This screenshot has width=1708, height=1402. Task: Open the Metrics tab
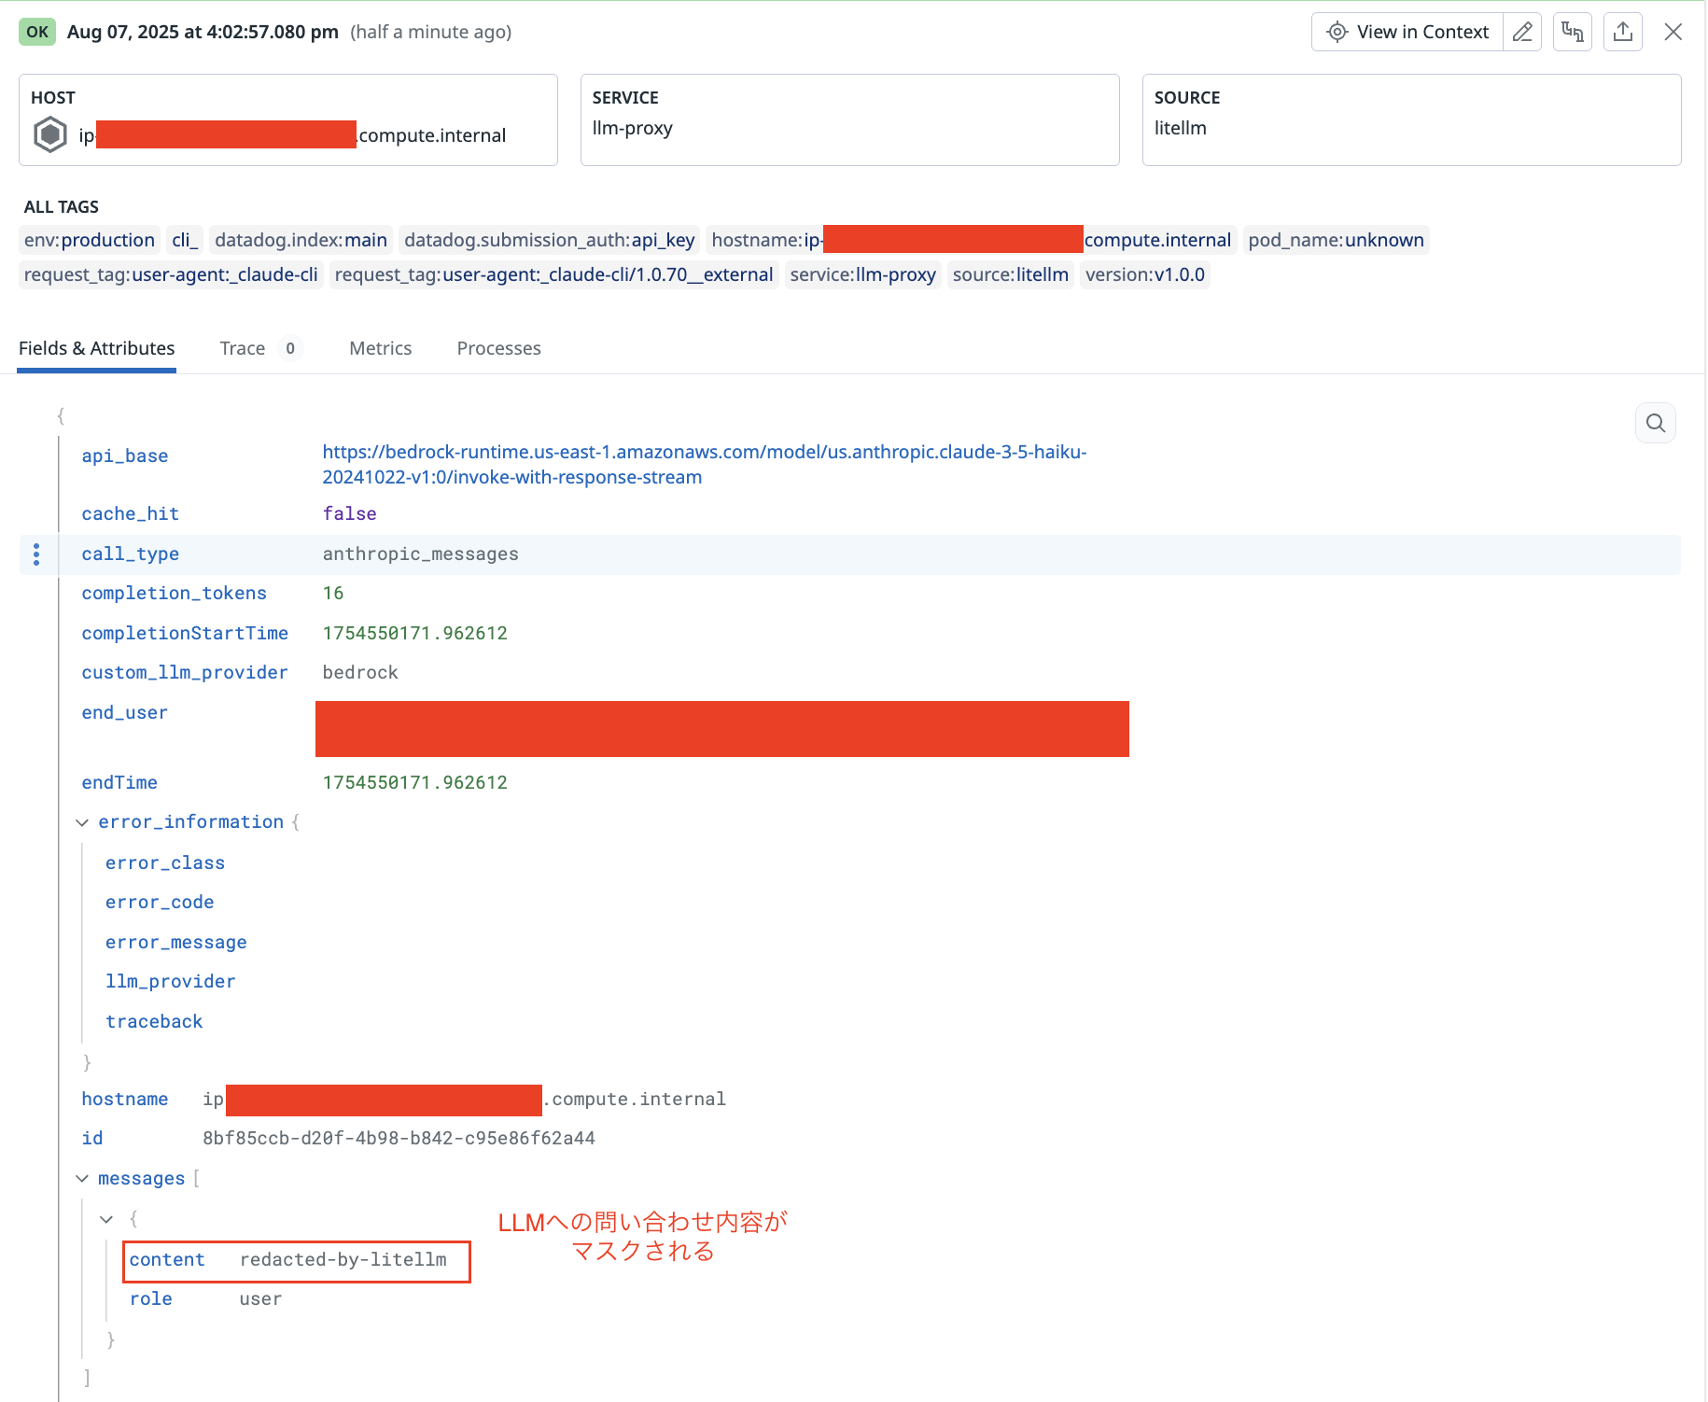[x=380, y=348]
